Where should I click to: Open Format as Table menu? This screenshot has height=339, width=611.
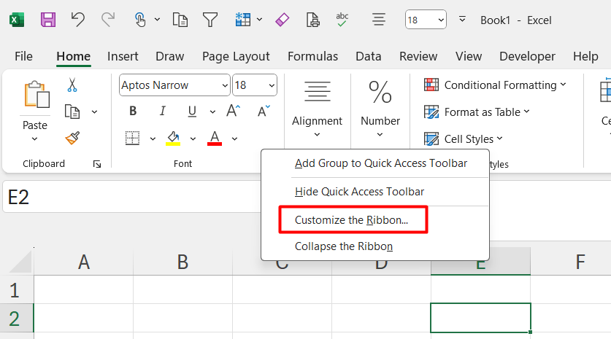[477, 112]
